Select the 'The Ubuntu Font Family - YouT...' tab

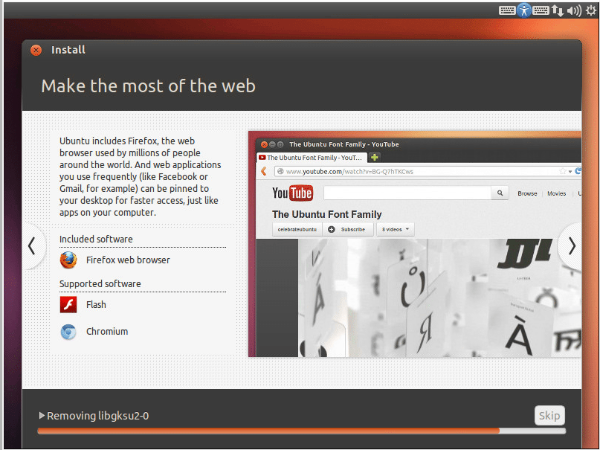(x=312, y=158)
